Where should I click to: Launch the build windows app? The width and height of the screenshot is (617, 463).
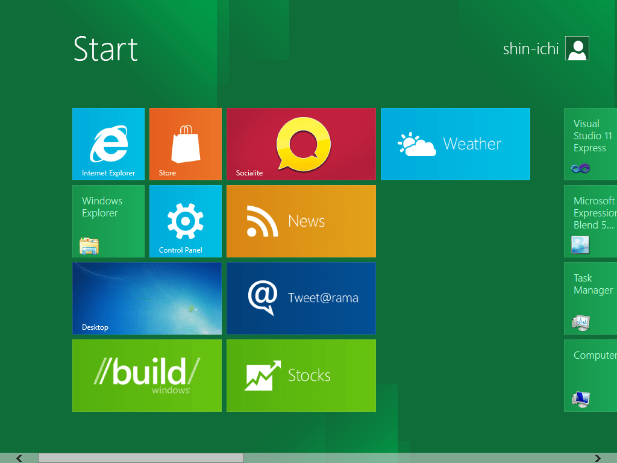[x=146, y=376]
